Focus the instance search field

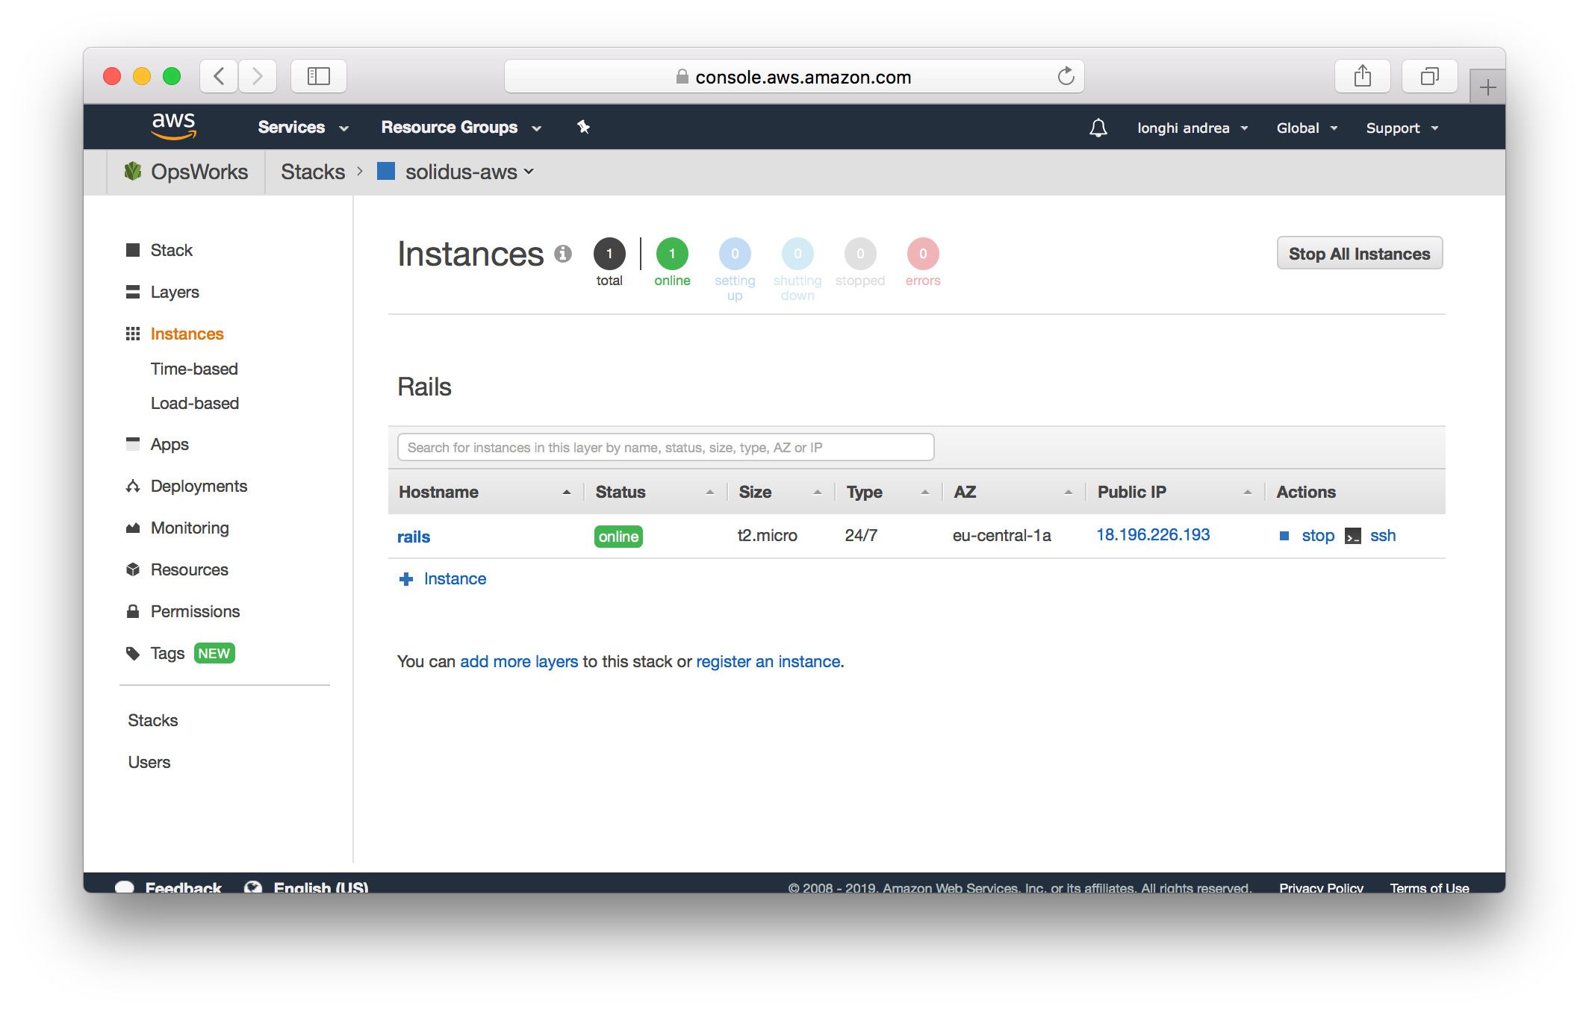[x=665, y=448]
